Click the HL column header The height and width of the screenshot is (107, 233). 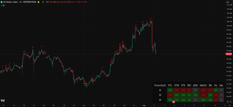pyautogui.click(x=216, y=85)
